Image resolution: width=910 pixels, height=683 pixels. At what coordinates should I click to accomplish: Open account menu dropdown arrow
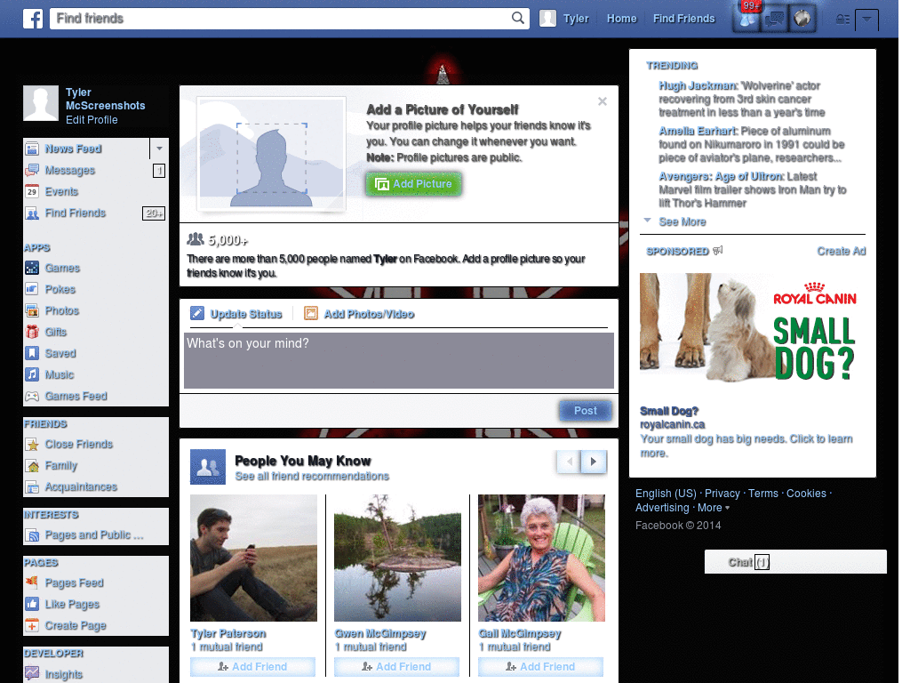tap(866, 20)
